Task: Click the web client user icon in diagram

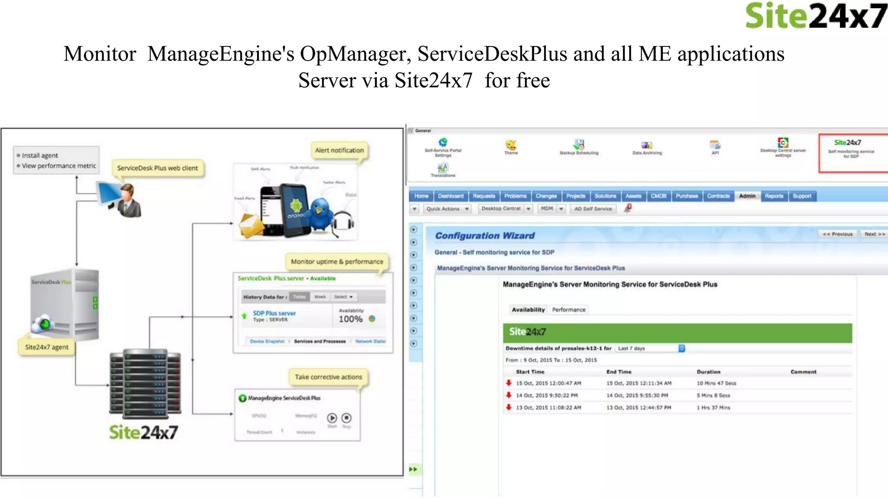Action: [x=120, y=199]
